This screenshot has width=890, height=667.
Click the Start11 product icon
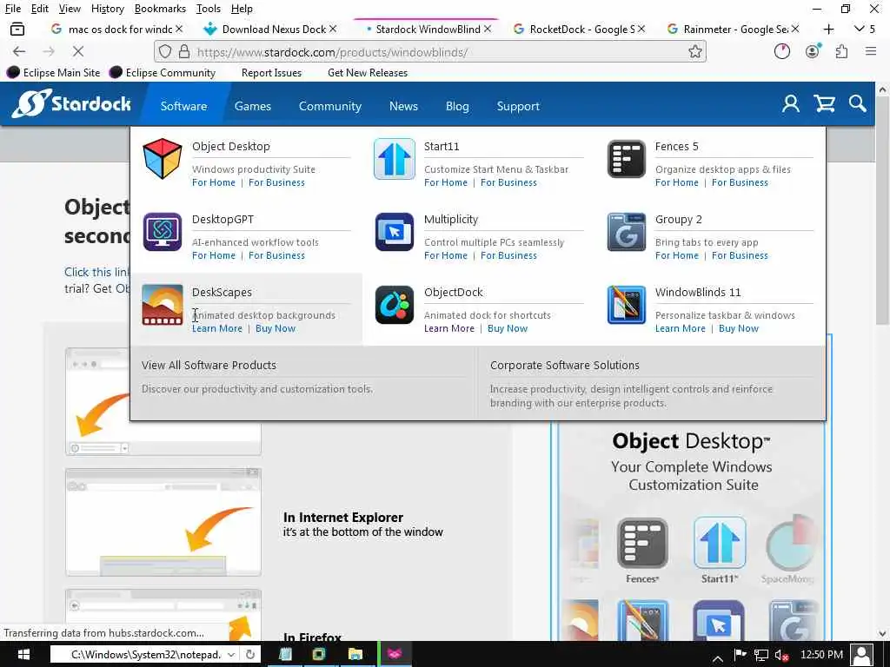395,159
